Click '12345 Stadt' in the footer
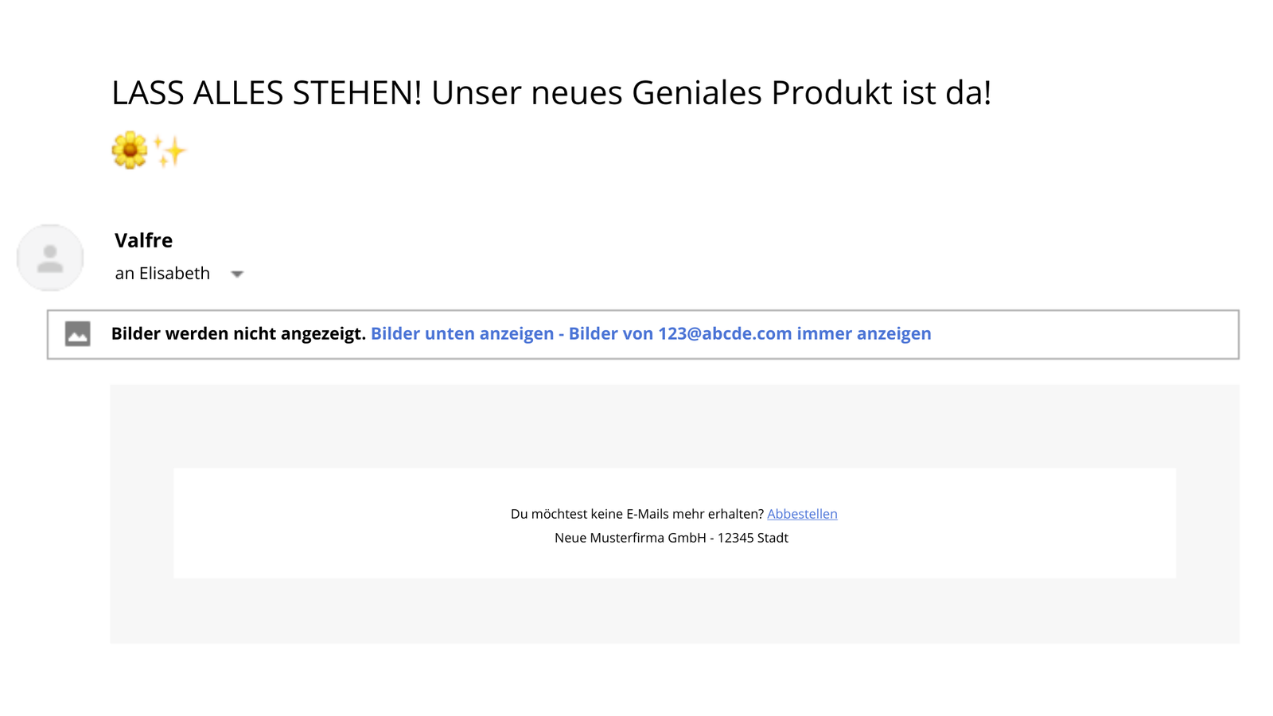1273x716 pixels. pyautogui.click(x=753, y=538)
